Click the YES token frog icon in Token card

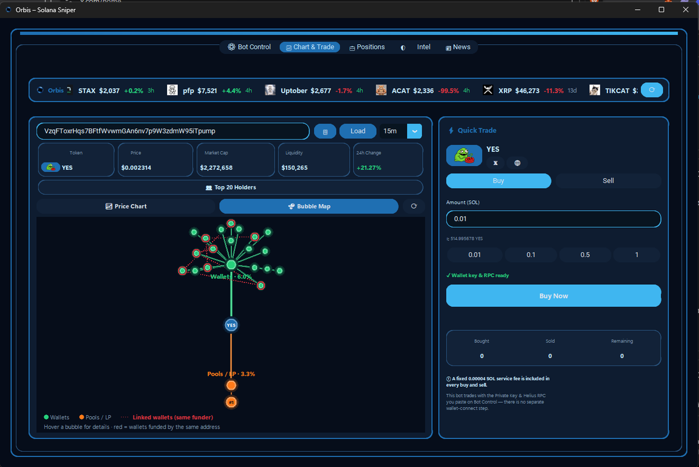tap(50, 167)
